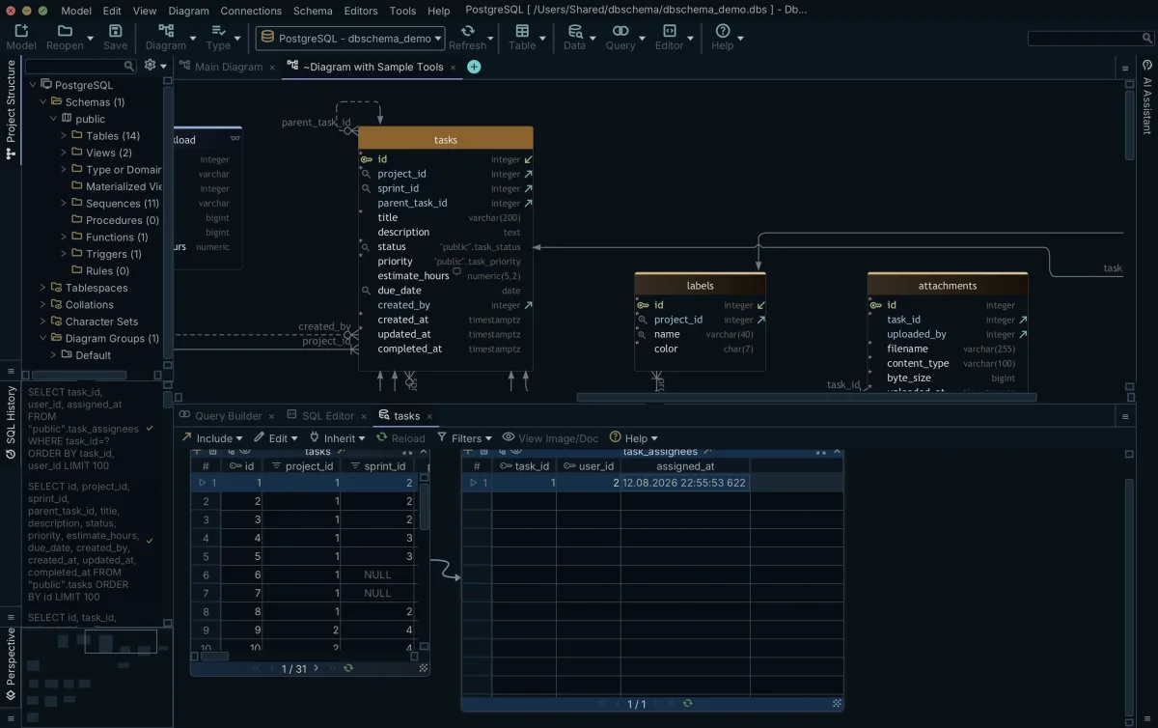Open the Schema menu

click(x=313, y=11)
